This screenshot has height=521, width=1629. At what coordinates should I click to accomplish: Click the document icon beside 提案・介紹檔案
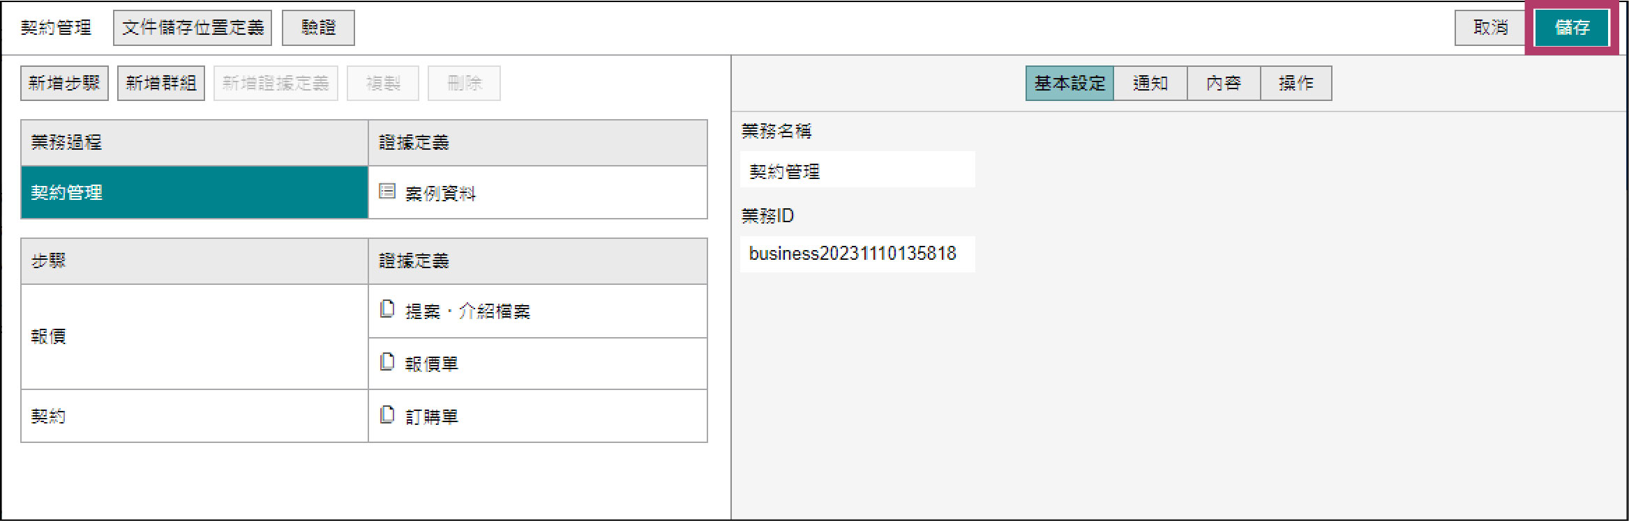[387, 309]
